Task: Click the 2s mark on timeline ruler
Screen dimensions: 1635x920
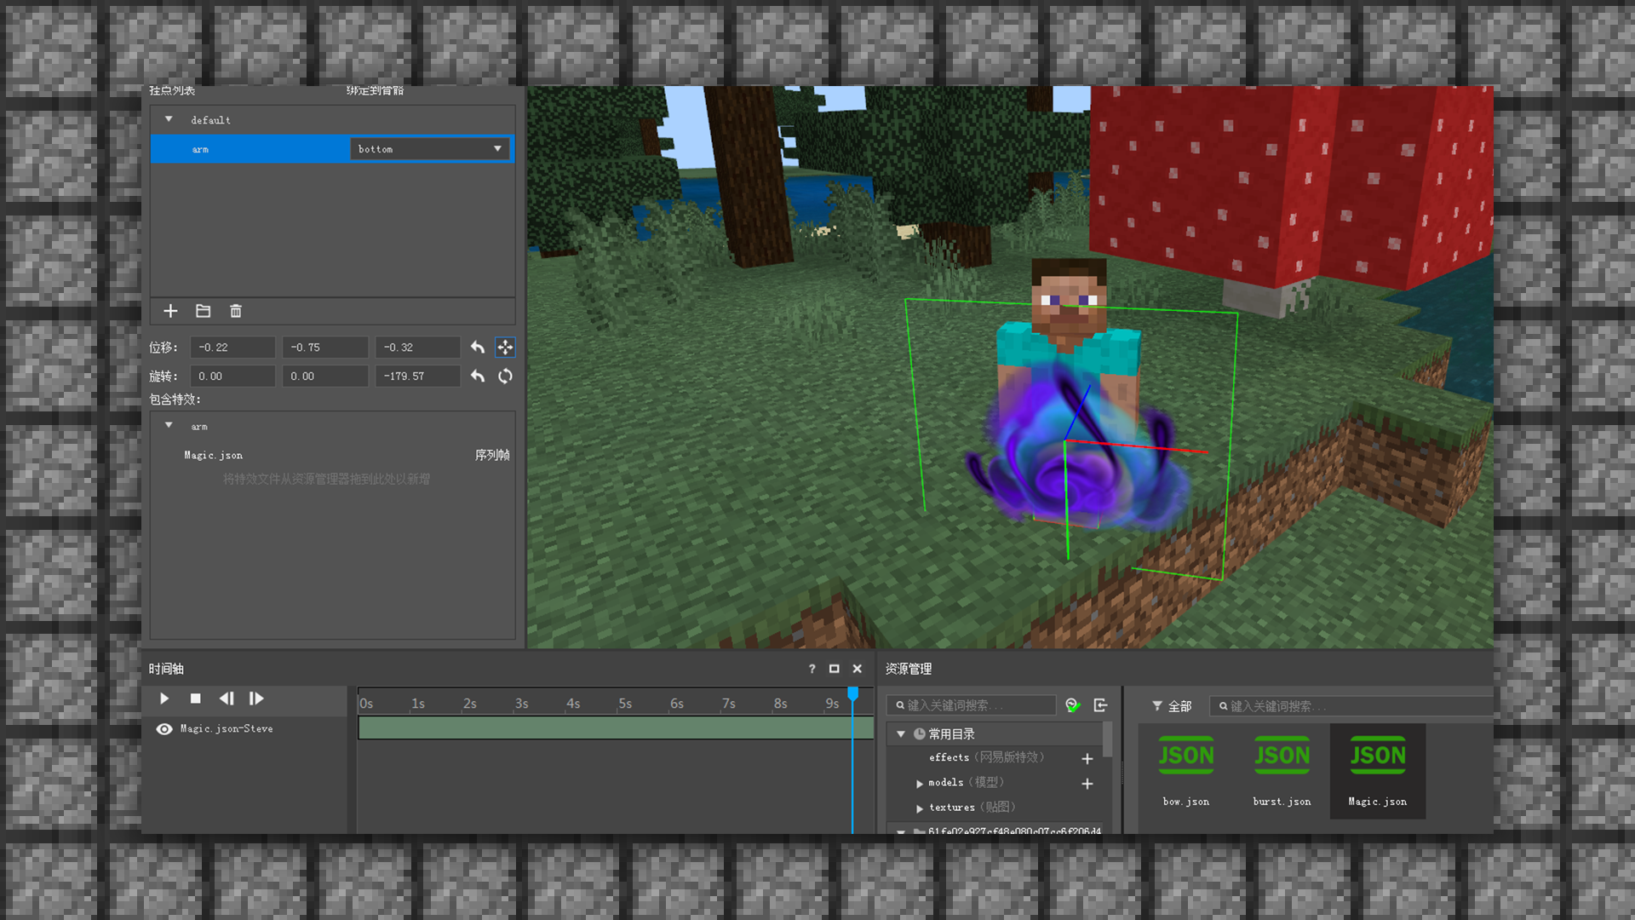Action: coord(470,704)
